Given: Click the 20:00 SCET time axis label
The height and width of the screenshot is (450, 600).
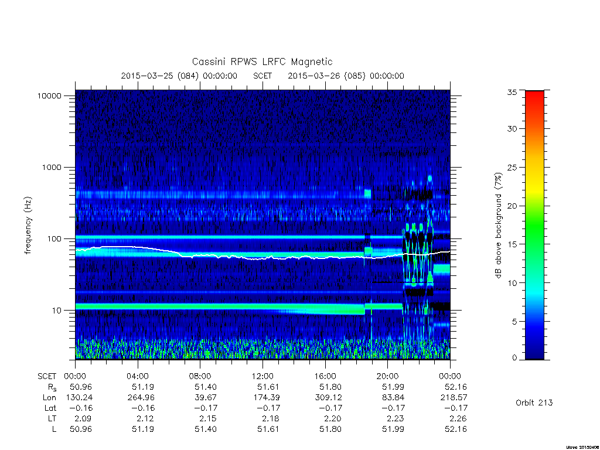Looking at the screenshot, I should [x=388, y=376].
